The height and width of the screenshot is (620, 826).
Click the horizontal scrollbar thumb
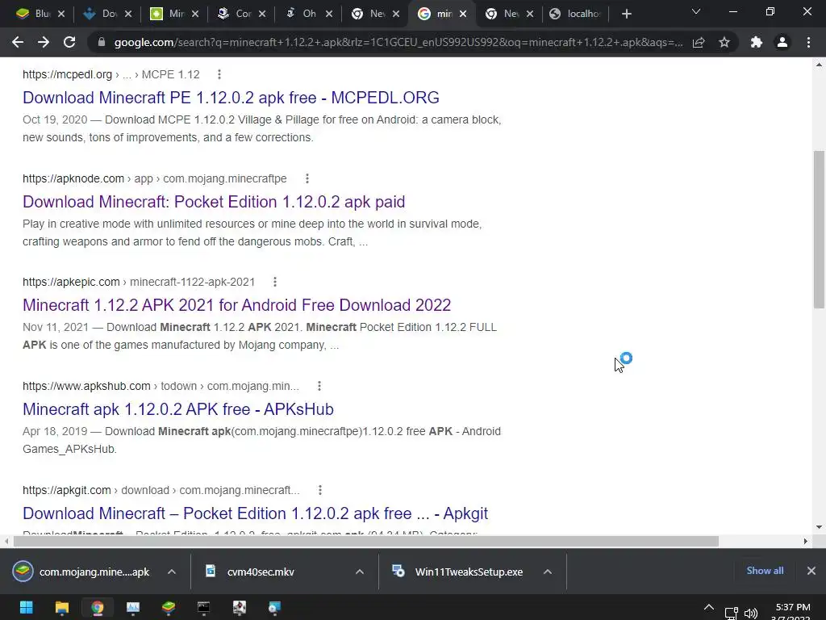point(366,542)
